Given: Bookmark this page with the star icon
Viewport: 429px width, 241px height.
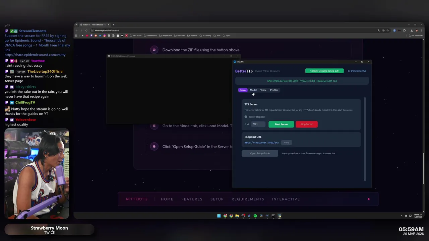Looking at the screenshot, I should (387, 30).
